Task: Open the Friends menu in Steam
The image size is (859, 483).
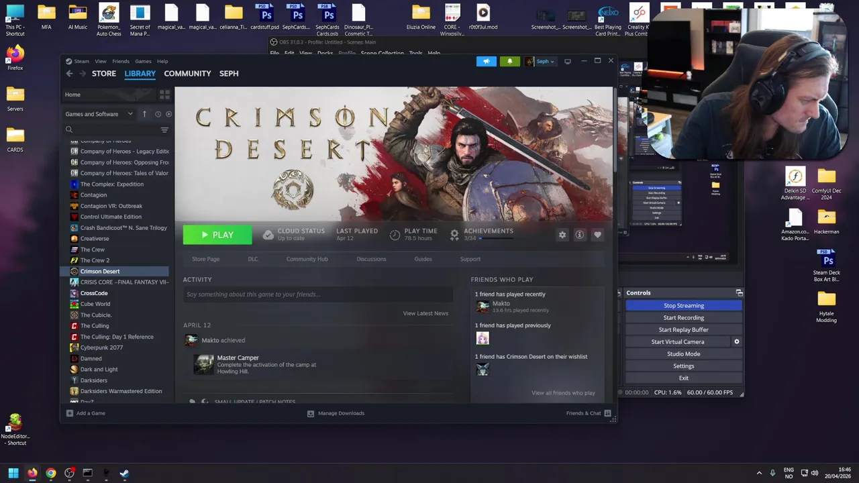Action: [121, 61]
